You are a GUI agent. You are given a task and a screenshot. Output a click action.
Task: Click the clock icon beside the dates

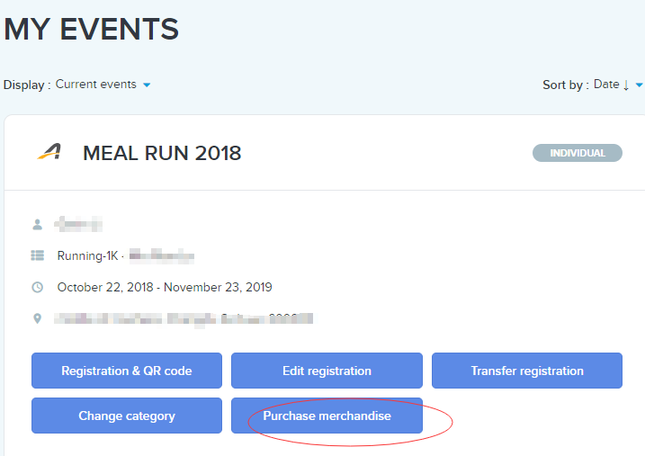tap(38, 288)
